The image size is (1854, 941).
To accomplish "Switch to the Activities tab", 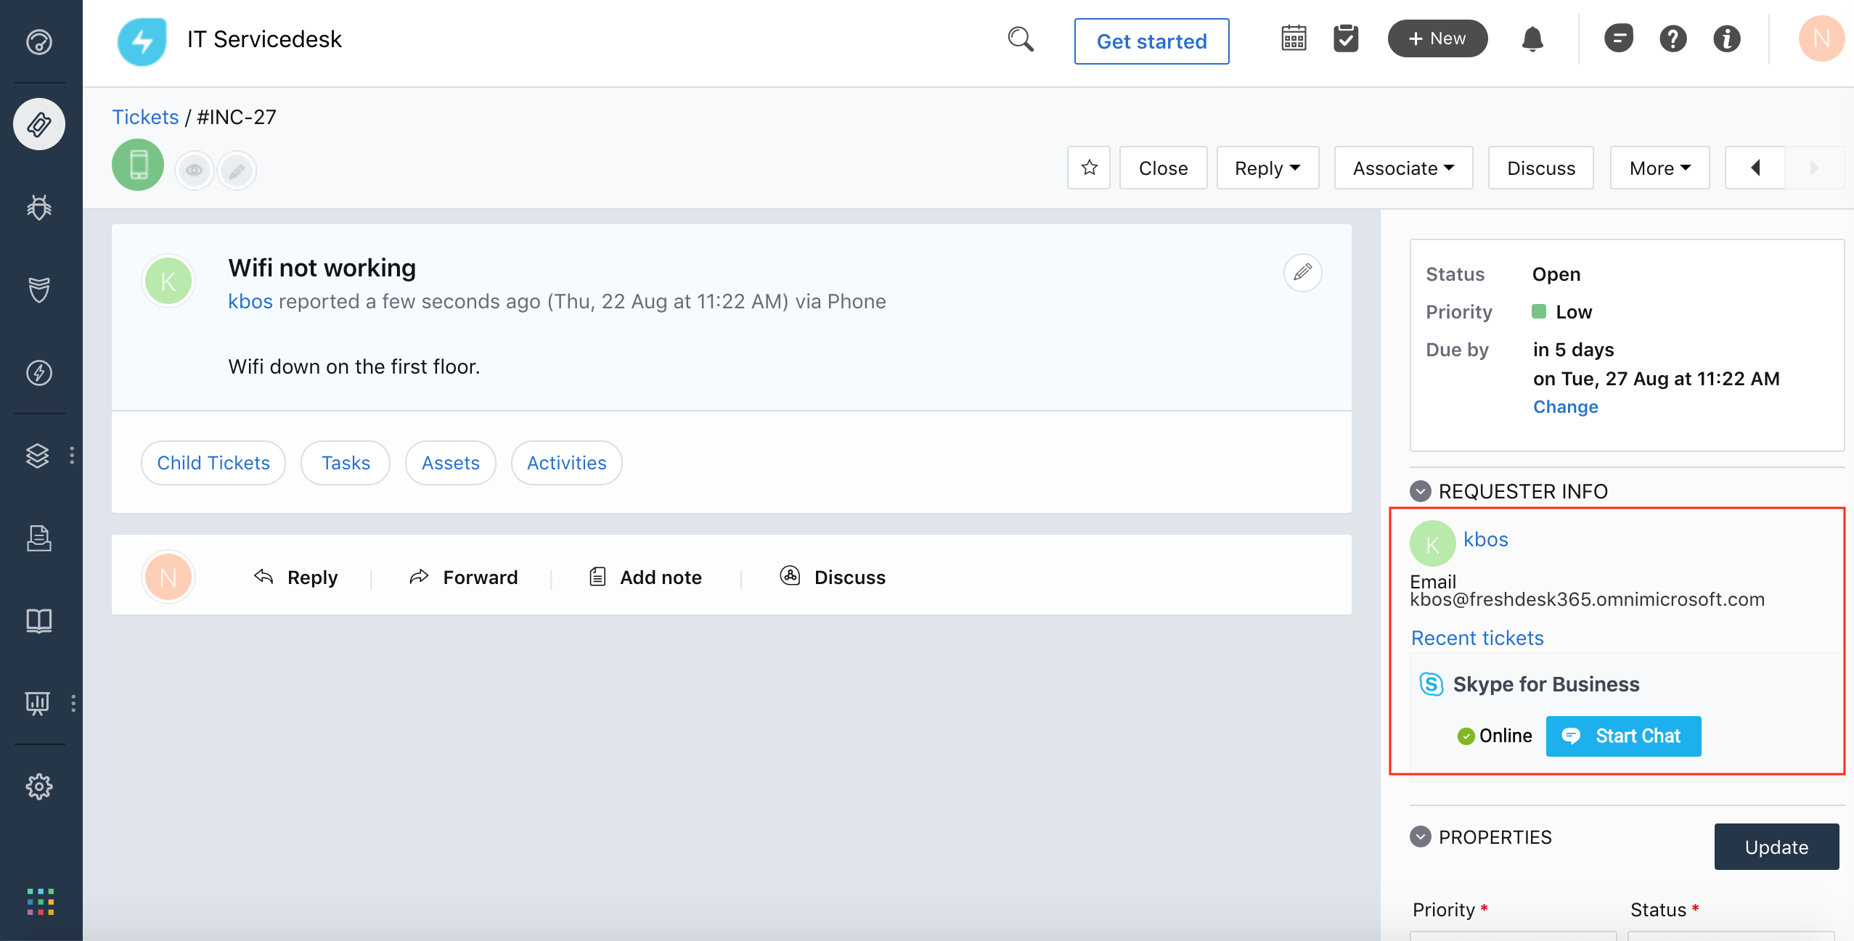I will (x=565, y=462).
